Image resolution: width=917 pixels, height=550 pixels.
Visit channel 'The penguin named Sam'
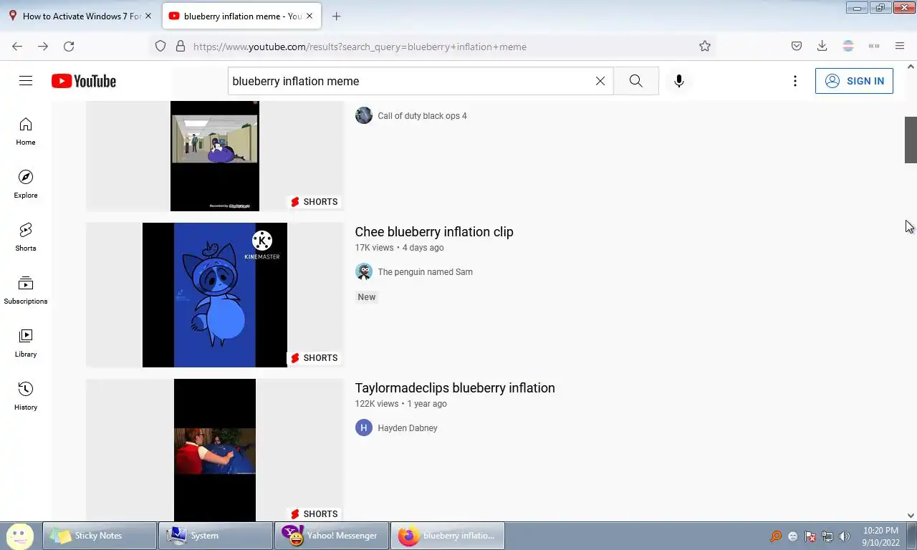tap(425, 272)
